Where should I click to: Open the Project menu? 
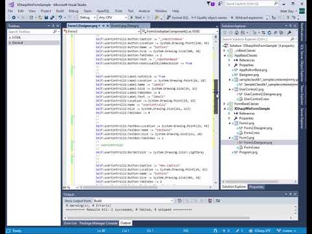pyautogui.click(x=45, y=11)
